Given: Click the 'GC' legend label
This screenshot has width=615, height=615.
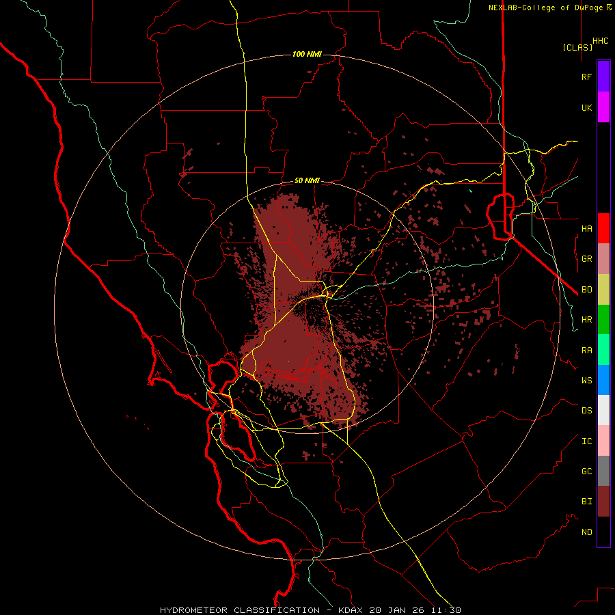Looking at the screenshot, I should click(x=586, y=471).
